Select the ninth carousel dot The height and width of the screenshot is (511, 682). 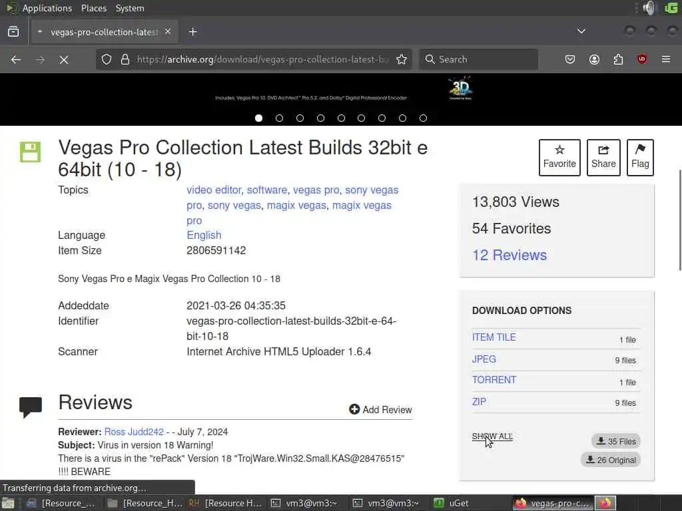423,118
